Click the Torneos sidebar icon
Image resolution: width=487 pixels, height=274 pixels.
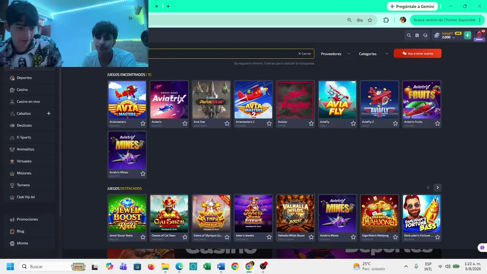coord(12,185)
